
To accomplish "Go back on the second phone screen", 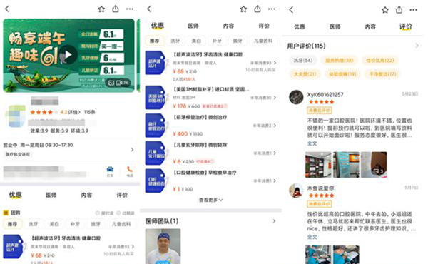I will click(149, 9).
